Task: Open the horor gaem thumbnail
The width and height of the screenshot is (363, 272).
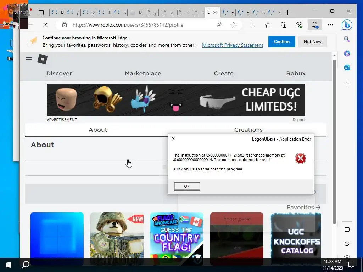Action: pos(237,239)
